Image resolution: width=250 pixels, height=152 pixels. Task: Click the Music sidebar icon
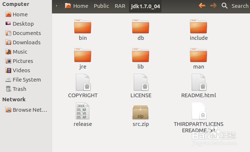(8, 52)
